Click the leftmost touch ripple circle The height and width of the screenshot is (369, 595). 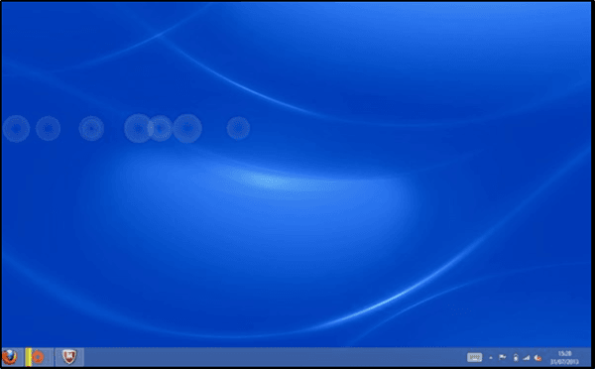coord(16,129)
